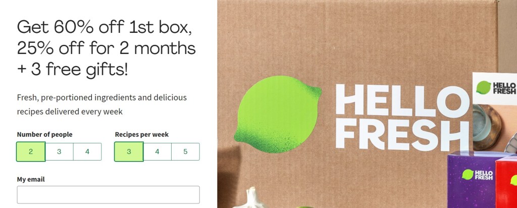Set recipes per week to 5

pyautogui.click(x=185, y=151)
